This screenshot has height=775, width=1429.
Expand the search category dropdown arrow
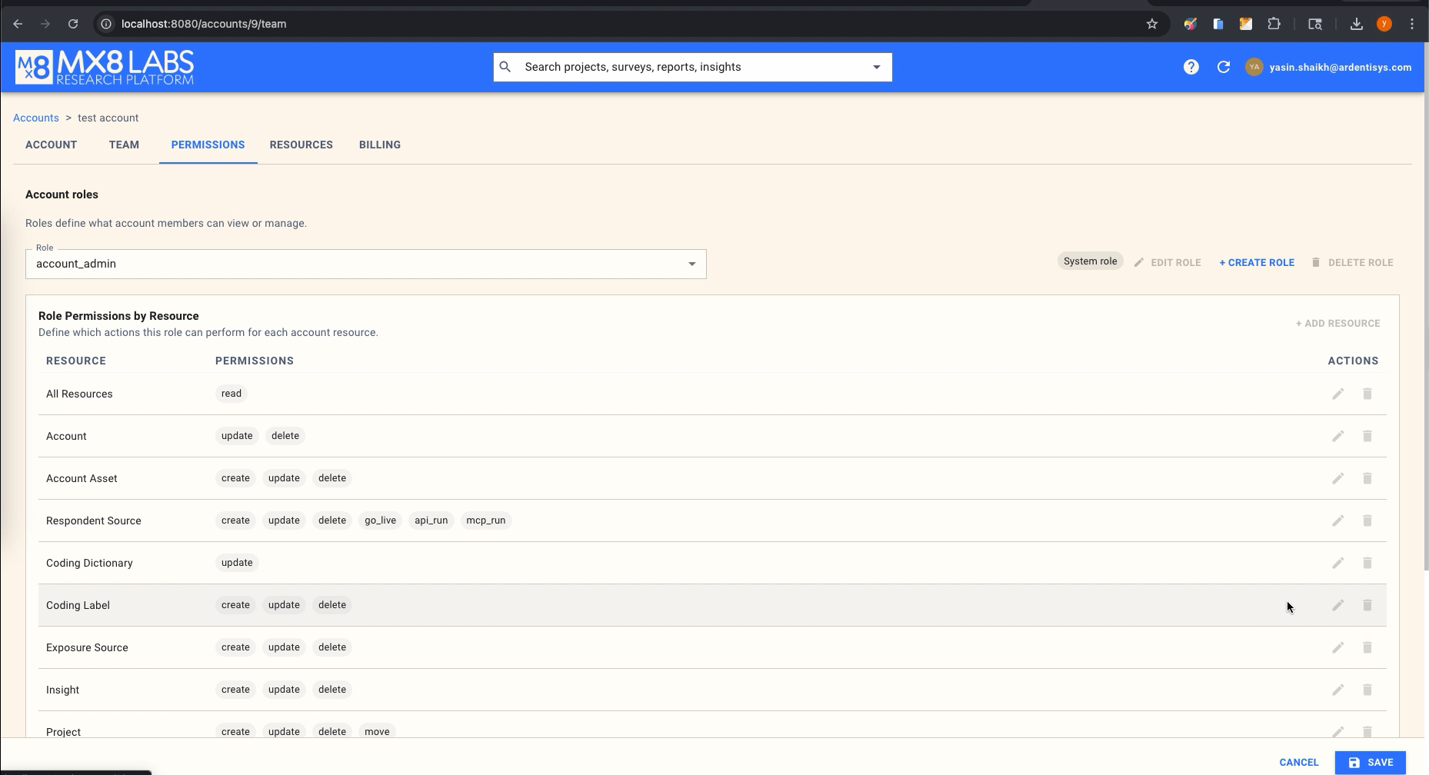pyautogui.click(x=875, y=67)
